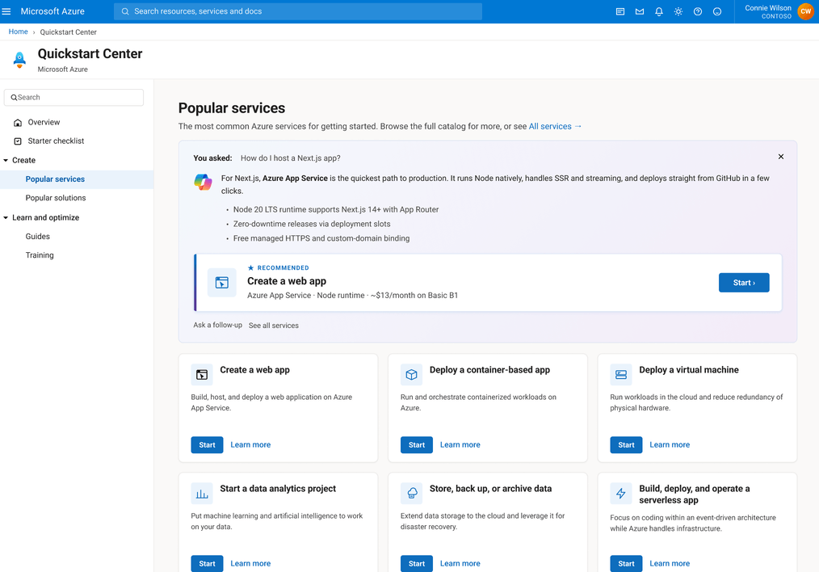This screenshot has height=572, width=819.
Task: Collapse the Learn and optimize section
Action: pyautogui.click(x=6, y=218)
